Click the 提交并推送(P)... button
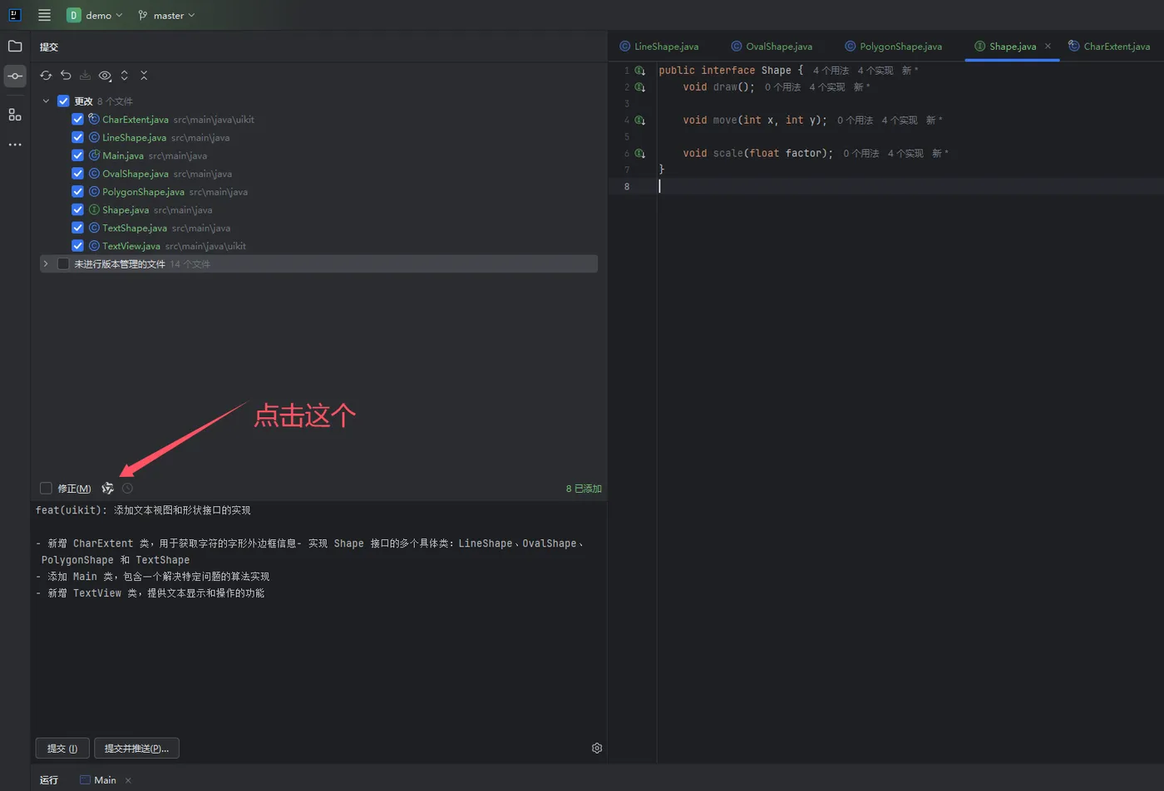Viewport: 1164px width, 791px height. click(x=136, y=749)
